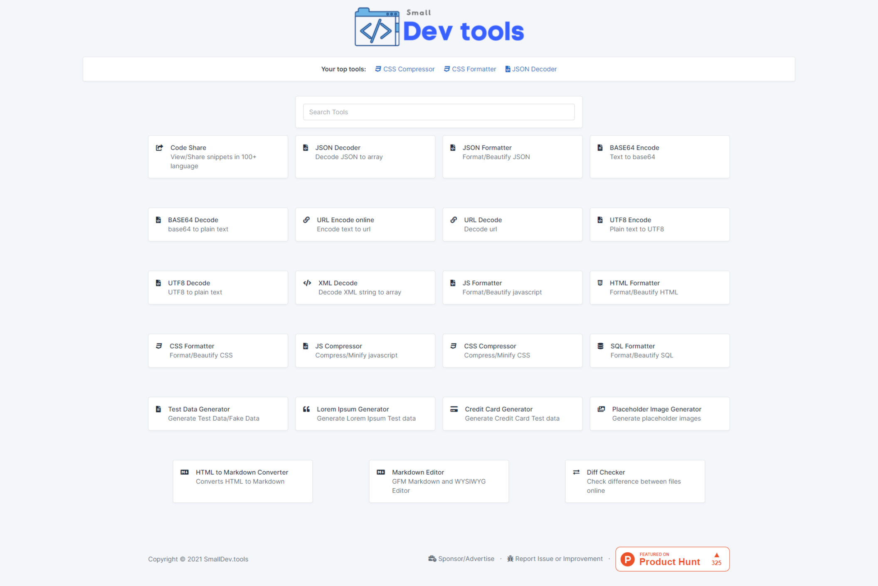Click the Sponsor/Advertise footer link

pos(466,559)
